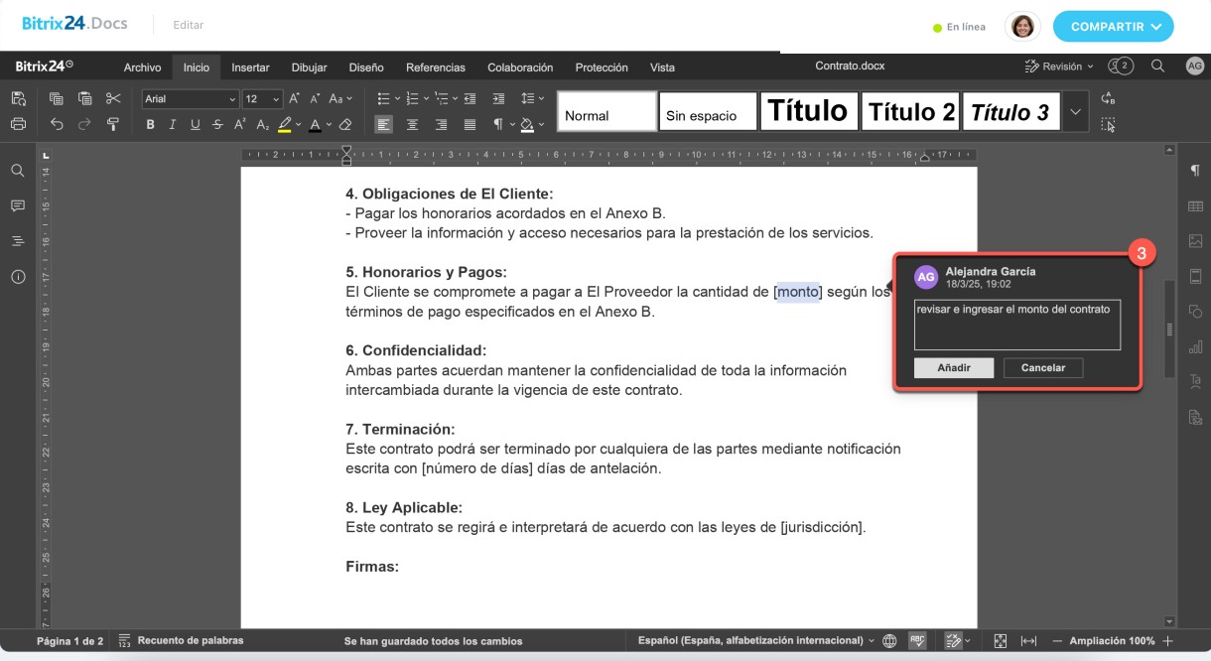The width and height of the screenshot is (1211, 661).
Task: Open the Insertar tab
Action: [x=250, y=67]
